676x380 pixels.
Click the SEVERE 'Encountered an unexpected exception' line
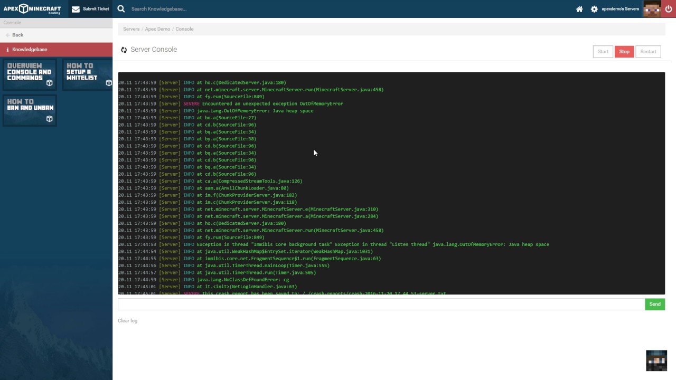tap(231, 103)
